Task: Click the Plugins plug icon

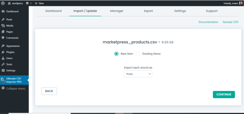Action: pos(3,52)
